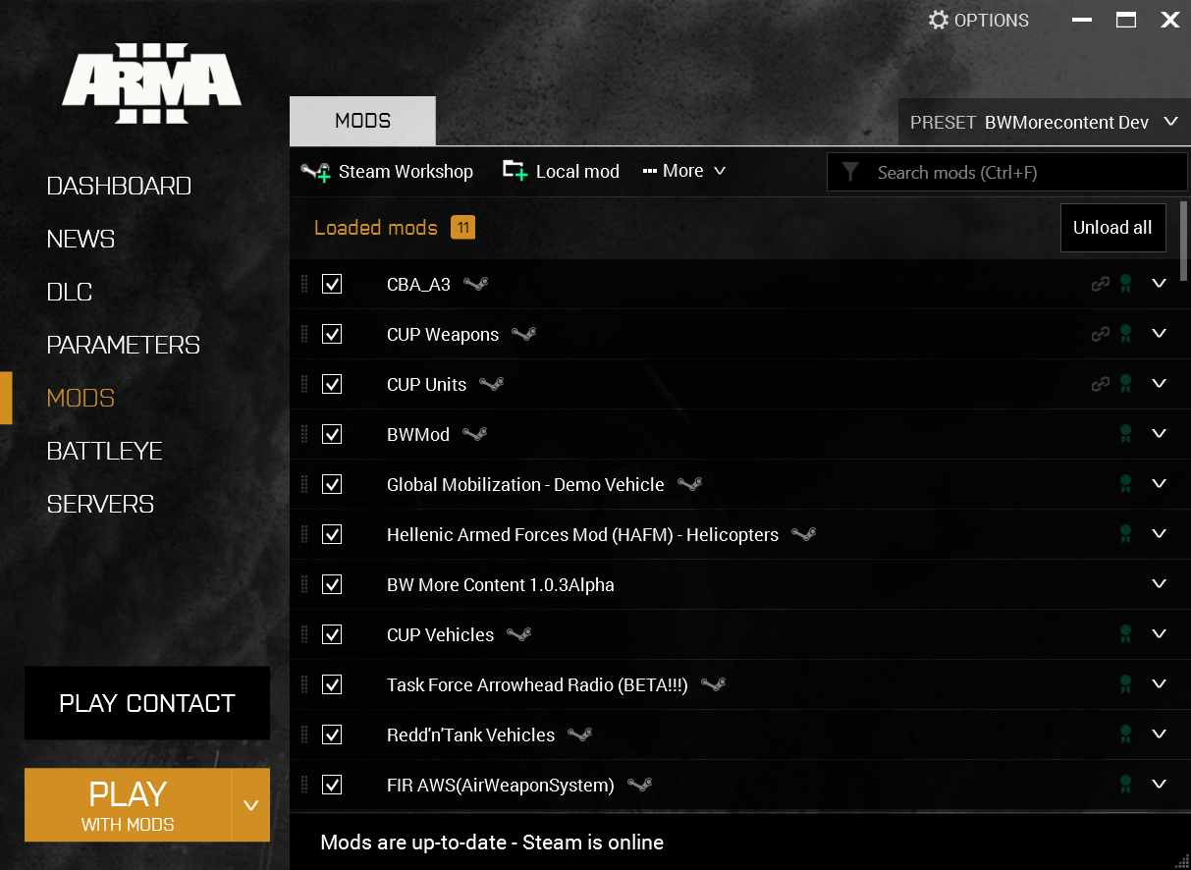Click Steam icon beside FIR AWS(AirWeaponSystem)
Viewport: 1191px width, 870px height.
point(640,785)
